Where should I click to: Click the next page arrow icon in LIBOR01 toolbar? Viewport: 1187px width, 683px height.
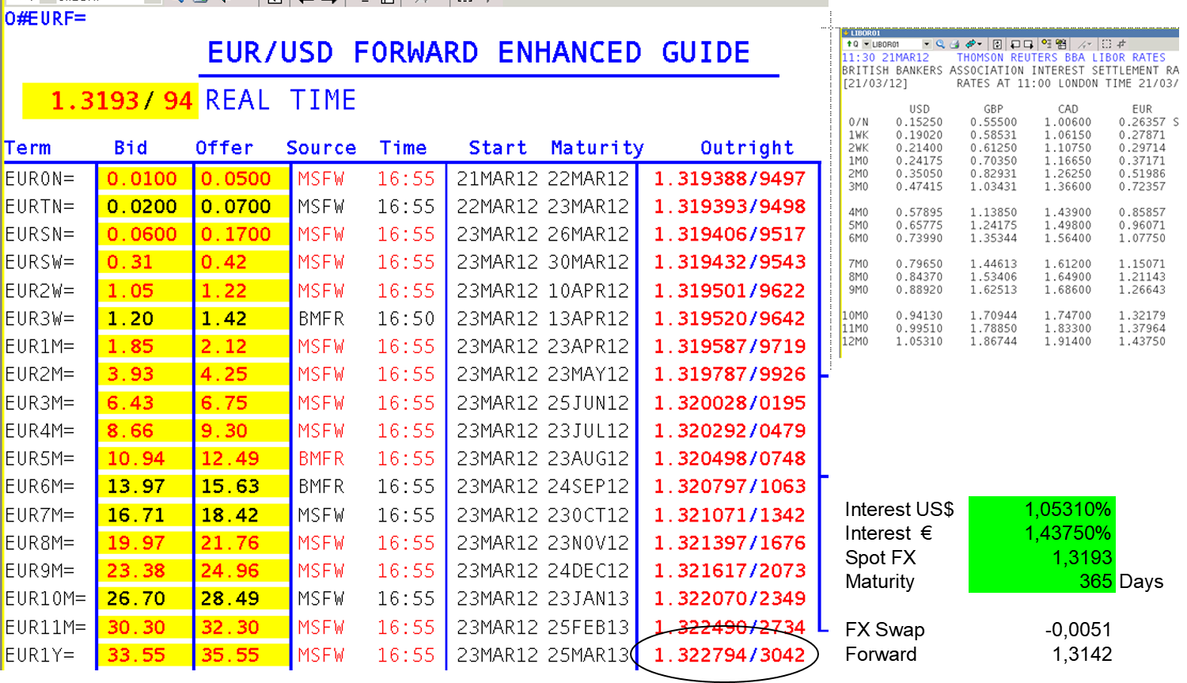pos(1028,44)
